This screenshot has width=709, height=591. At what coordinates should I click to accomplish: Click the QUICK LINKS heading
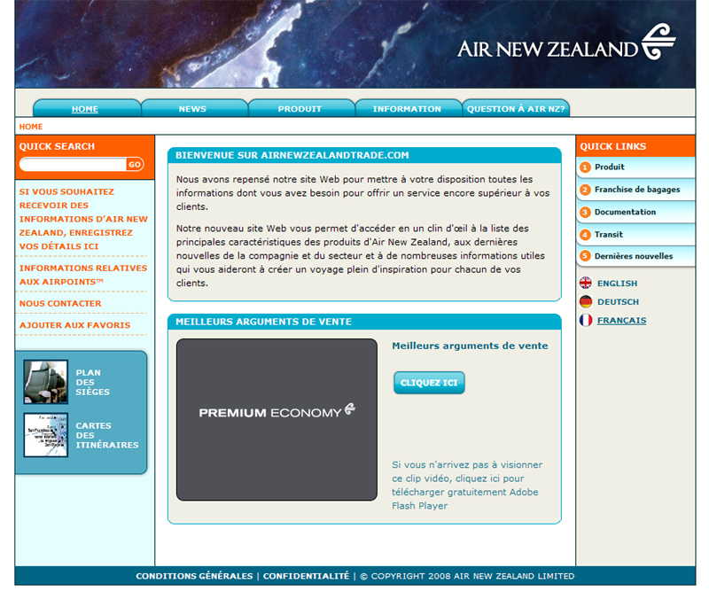(x=613, y=146)
